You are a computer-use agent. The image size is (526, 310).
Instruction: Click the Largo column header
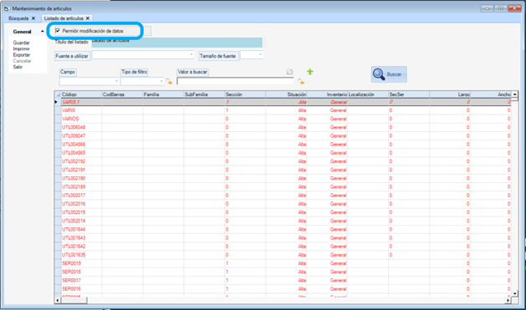click(450, 94)
